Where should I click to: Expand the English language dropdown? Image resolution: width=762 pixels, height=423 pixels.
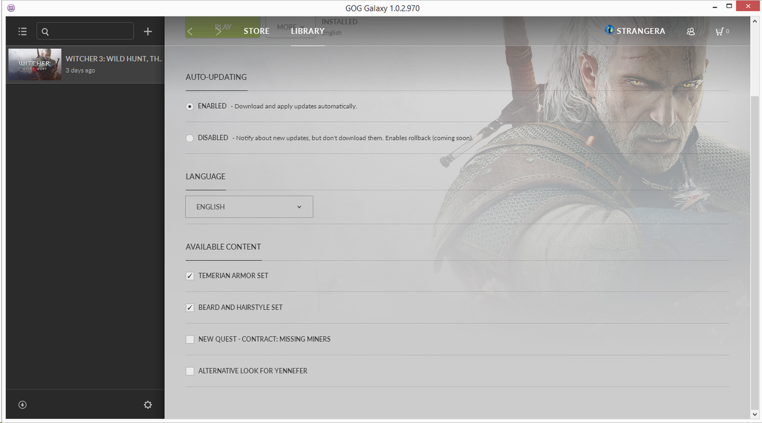click(x=249, y=206)
